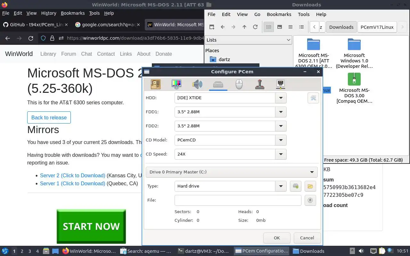Image resolution: width=410 pixels, height=256 pixels.
Task: Switch to workspace 2 in taskbar
Action: click(22, 251)
